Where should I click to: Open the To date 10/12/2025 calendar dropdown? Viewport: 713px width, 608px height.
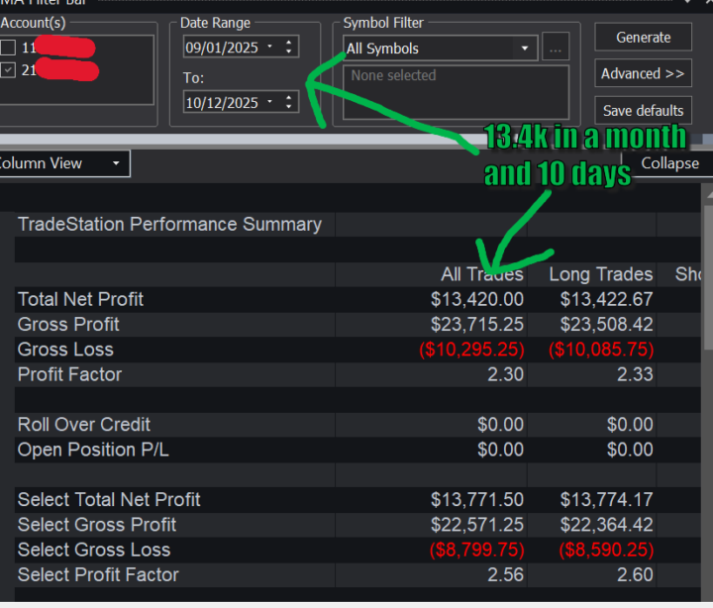point(270,101)
